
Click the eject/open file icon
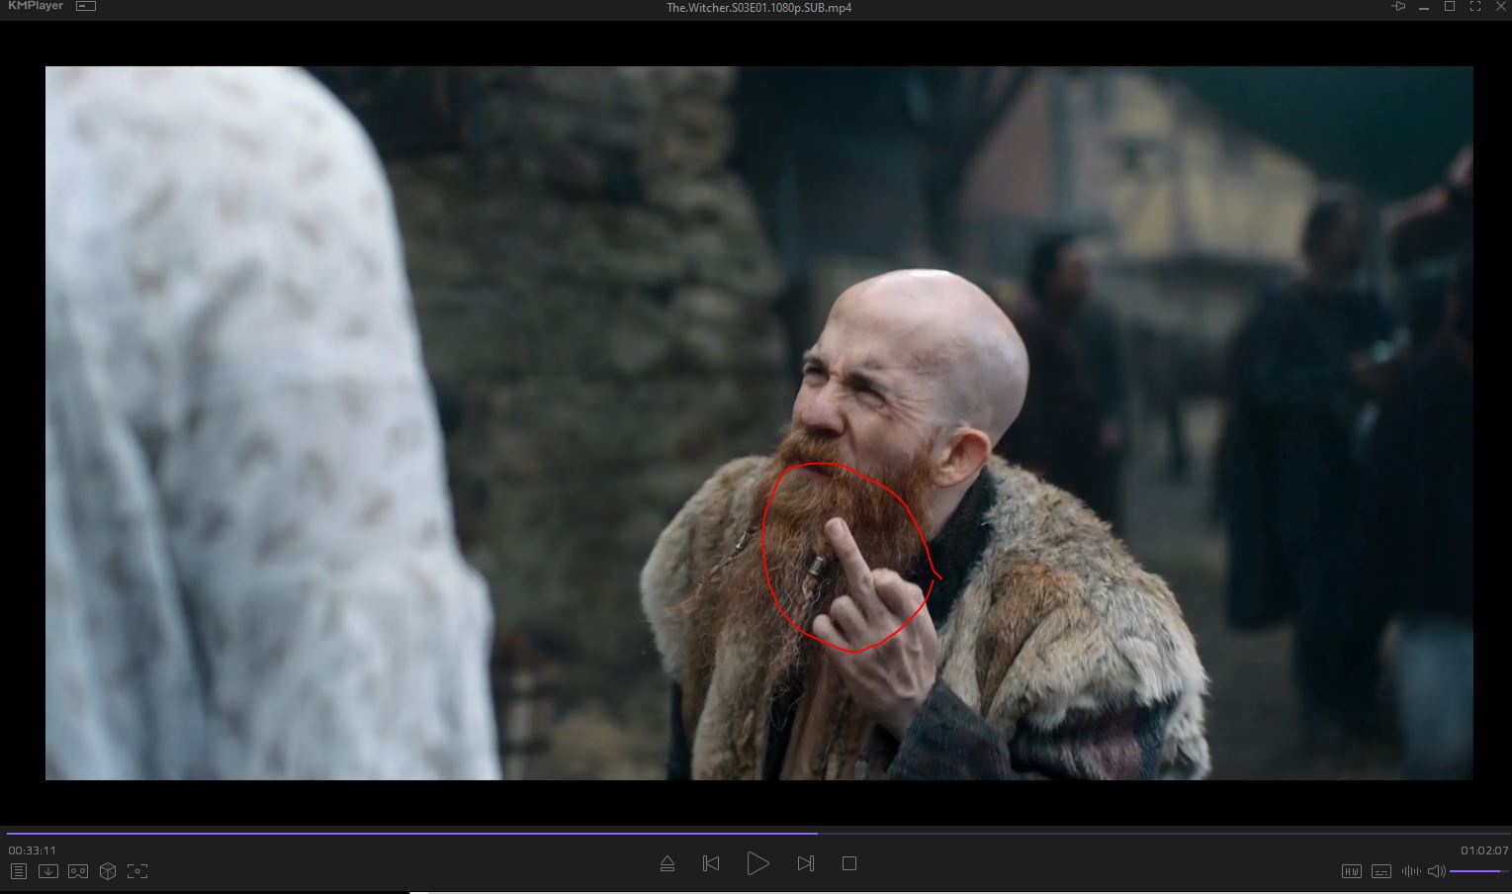click(667, 863)
